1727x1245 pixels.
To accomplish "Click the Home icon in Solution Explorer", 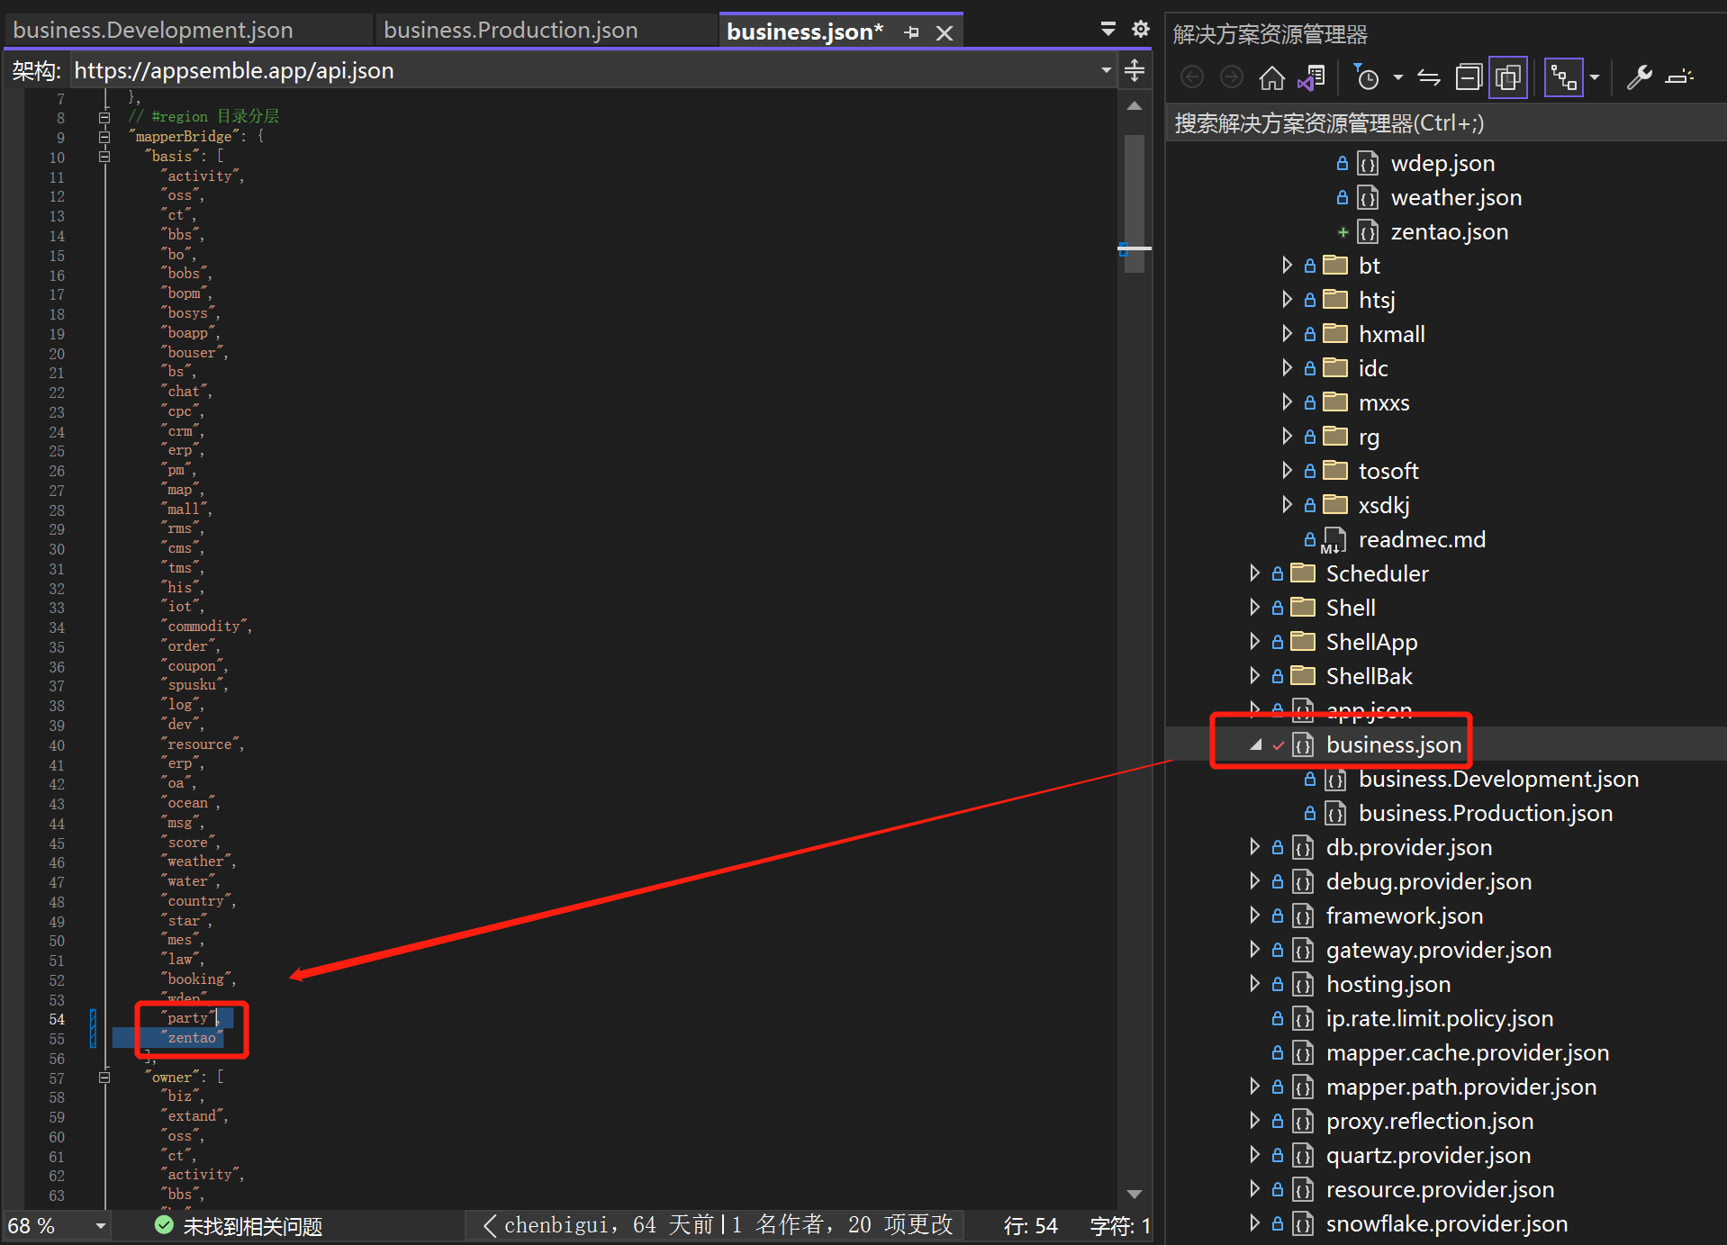I will pos(1271,77).
